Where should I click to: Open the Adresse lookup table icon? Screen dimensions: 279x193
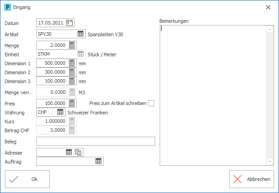pyautogui.click(x=69, y=152)
